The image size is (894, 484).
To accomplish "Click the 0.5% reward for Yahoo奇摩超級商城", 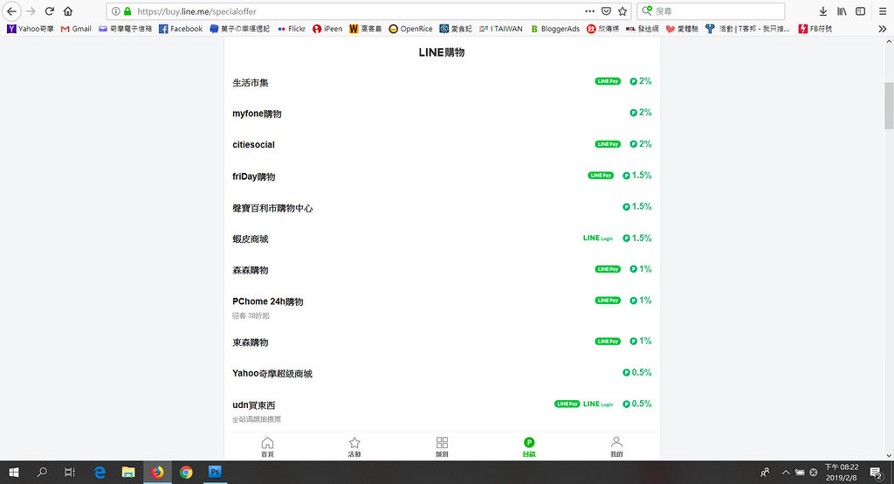I will pyautogui.click(x=636, y=372).
